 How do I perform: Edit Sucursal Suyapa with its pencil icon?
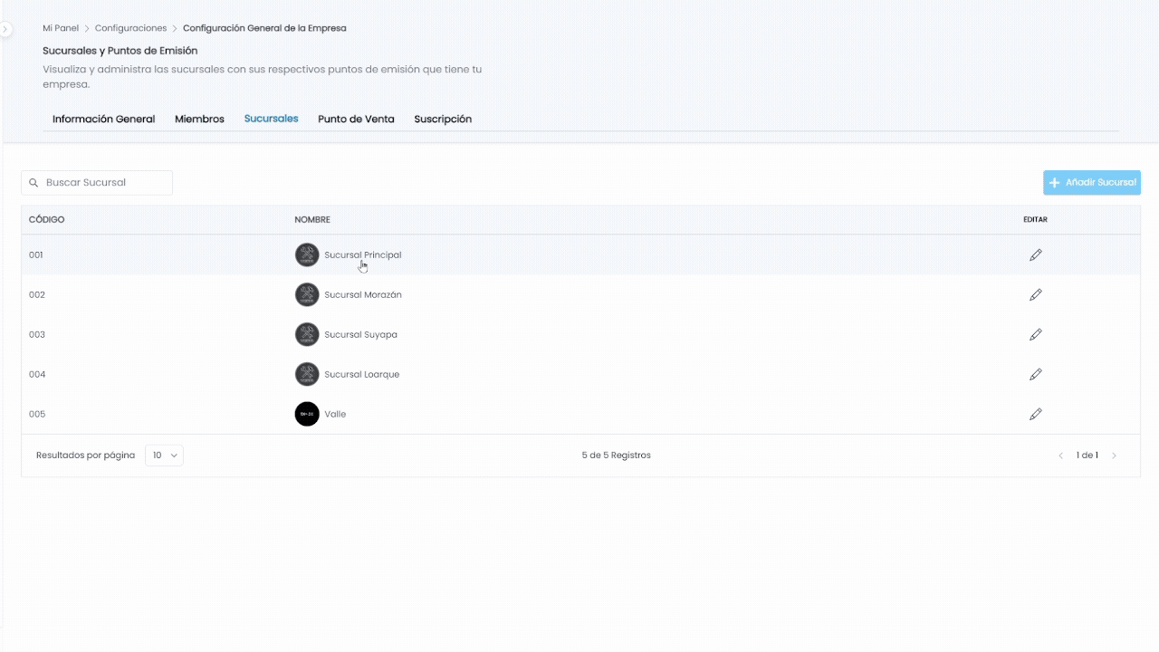[x=1036, y=335]
